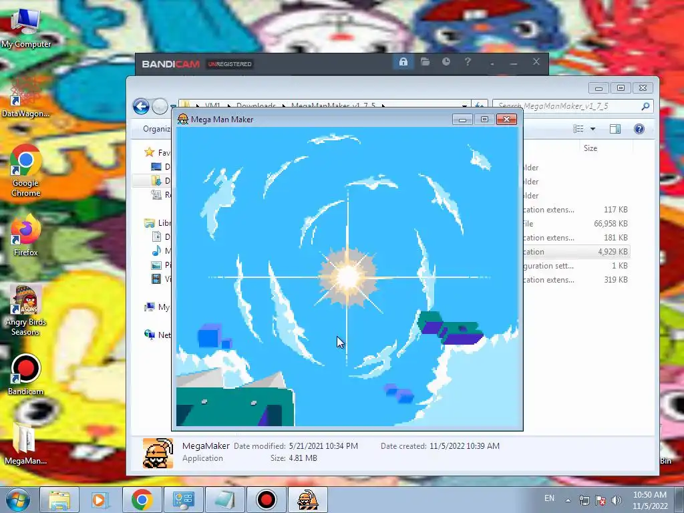Click MegaMaker icon in details pane

158,453
